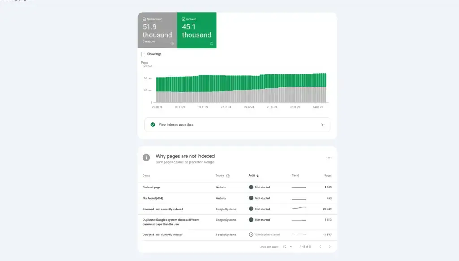Viewport: 459px width, 261px height.
Task: Toggle the Indexed checkbox
Action: click(183, 19)
